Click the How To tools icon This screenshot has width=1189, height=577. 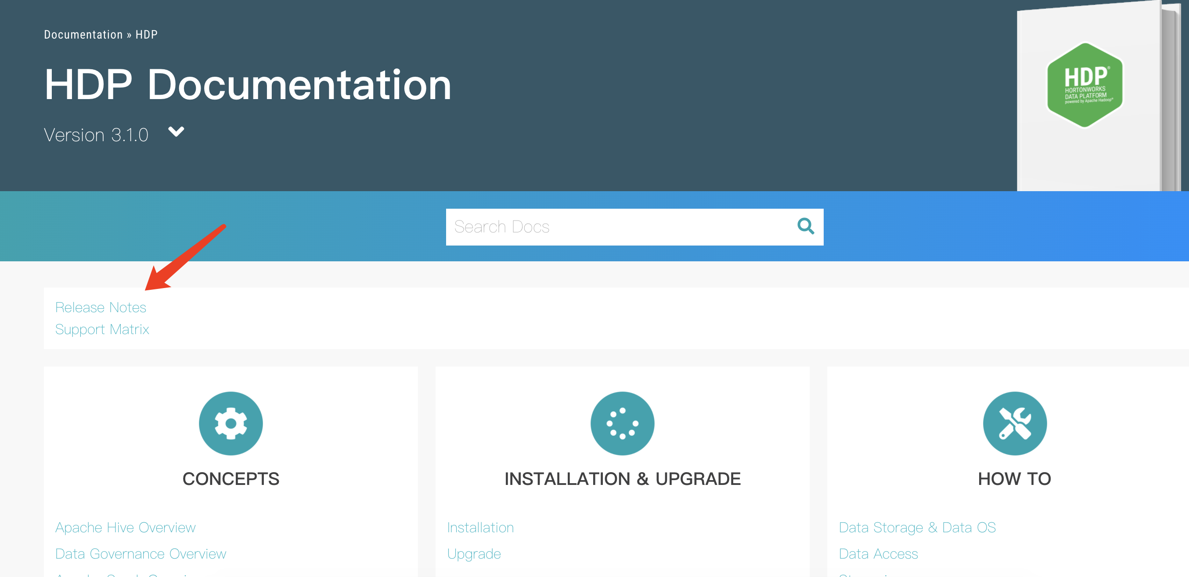click(1015, 423)
